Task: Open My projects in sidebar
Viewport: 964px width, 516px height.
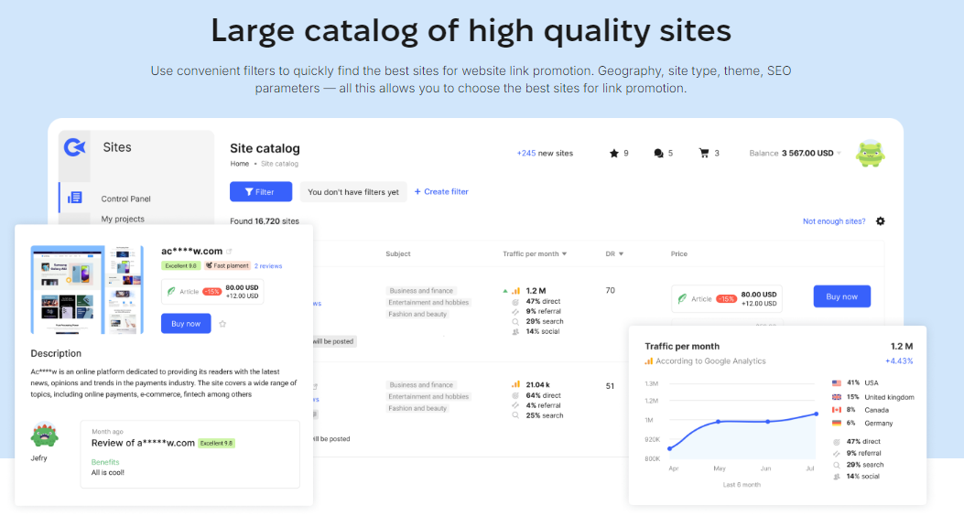Action: coord(123,219)
